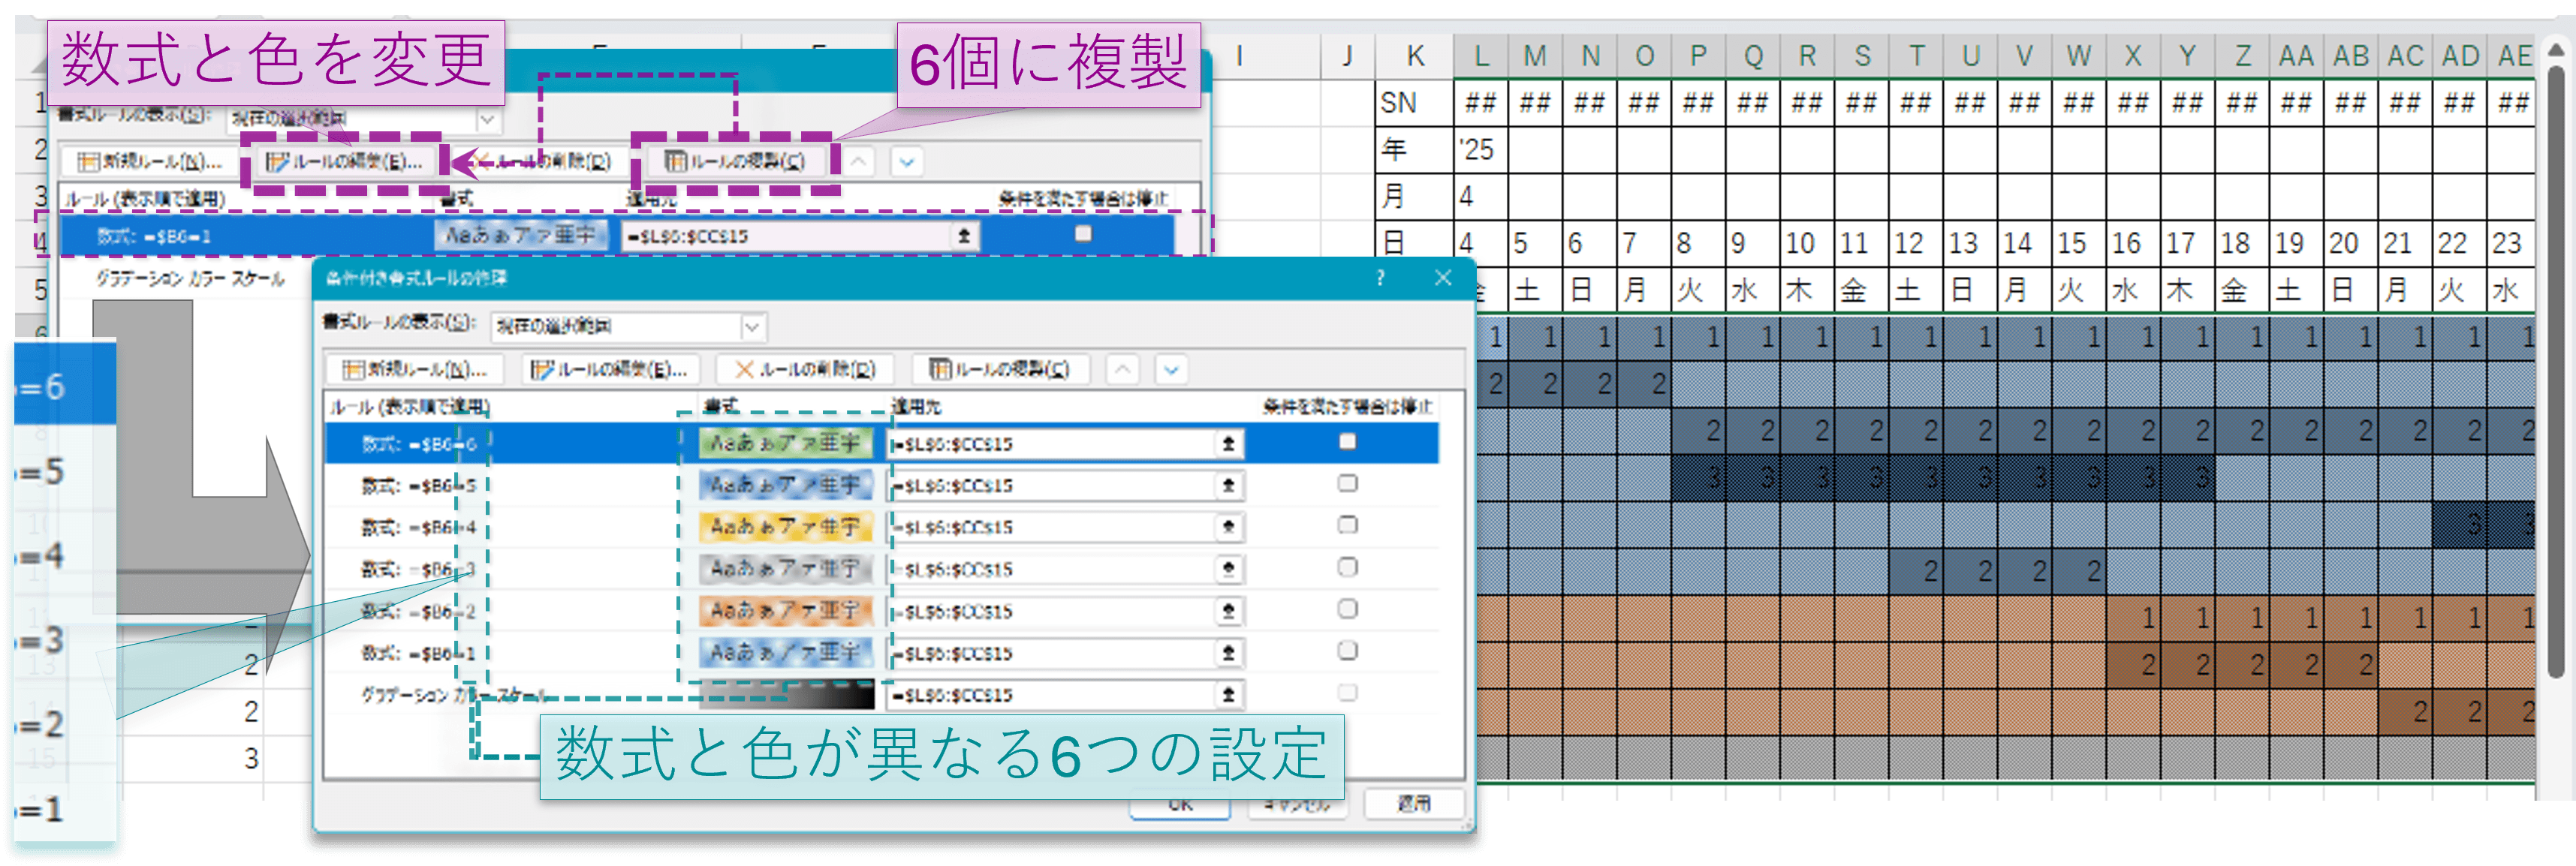Click the move-rule-down chevron

(1168, 369)
